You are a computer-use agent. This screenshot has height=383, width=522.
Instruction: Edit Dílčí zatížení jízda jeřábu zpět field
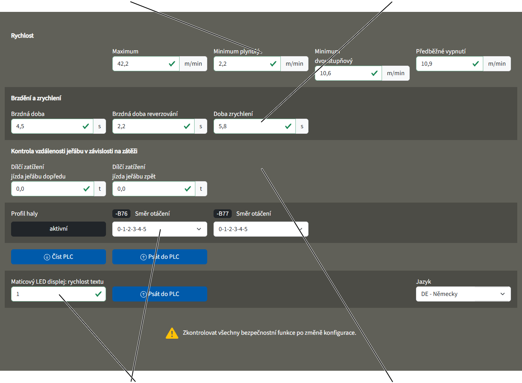(154, 189)
